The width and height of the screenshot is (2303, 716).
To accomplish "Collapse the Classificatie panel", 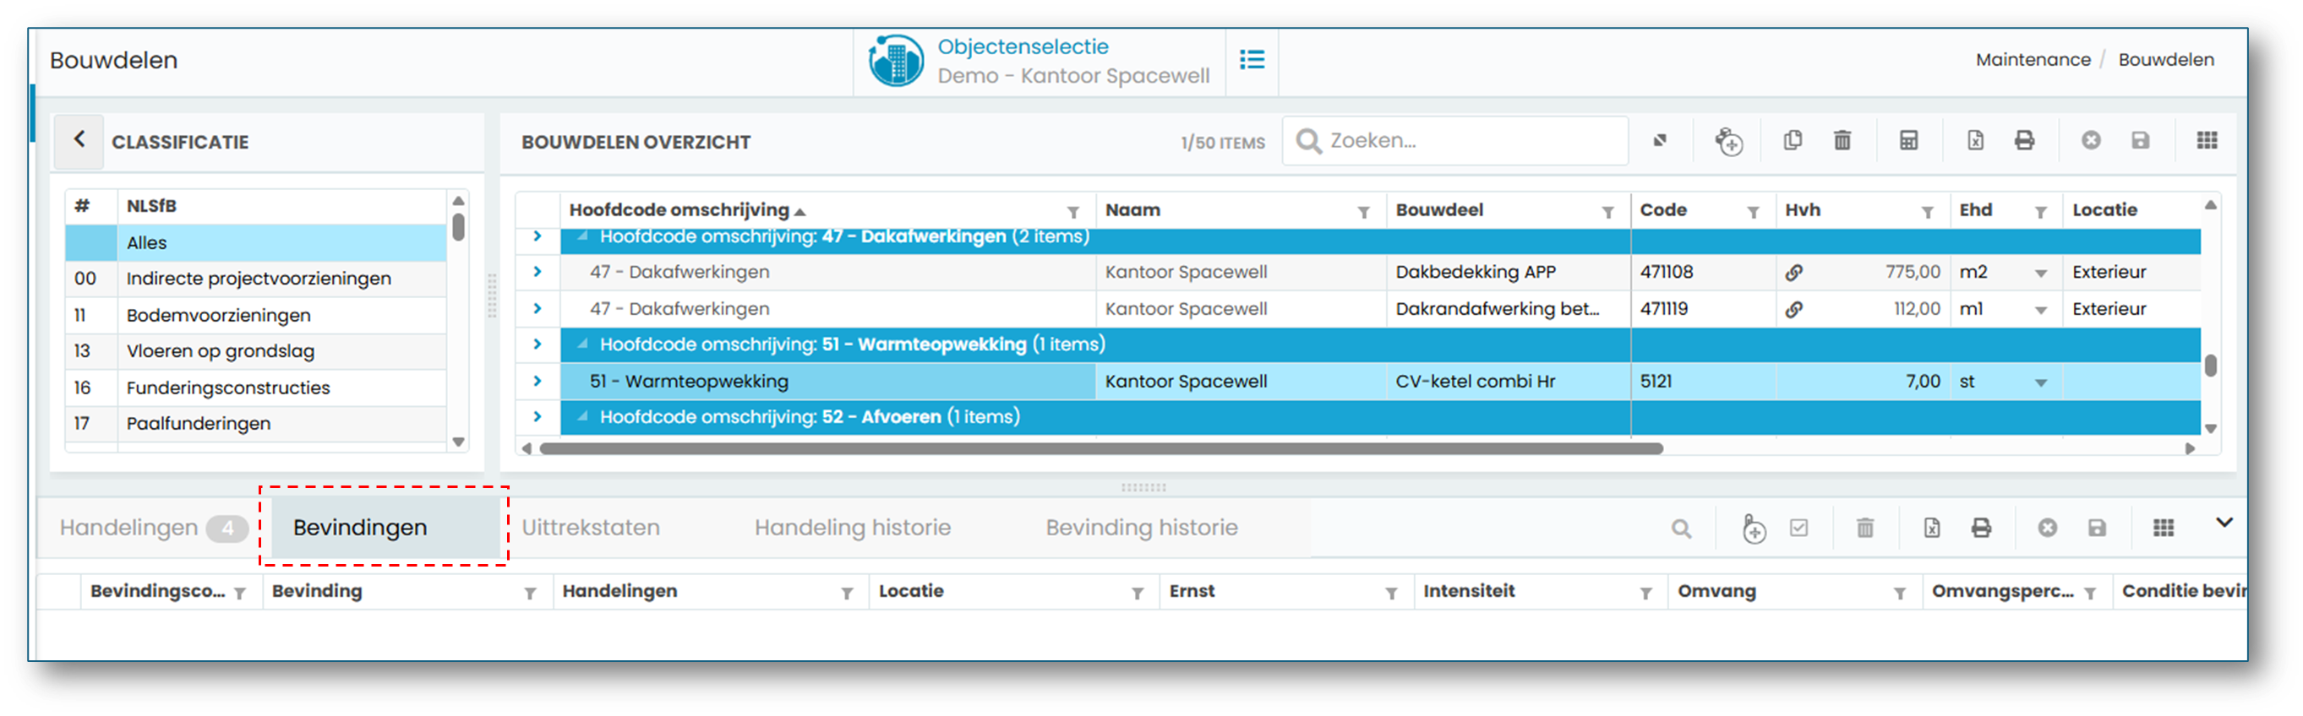I will (79, 140).
